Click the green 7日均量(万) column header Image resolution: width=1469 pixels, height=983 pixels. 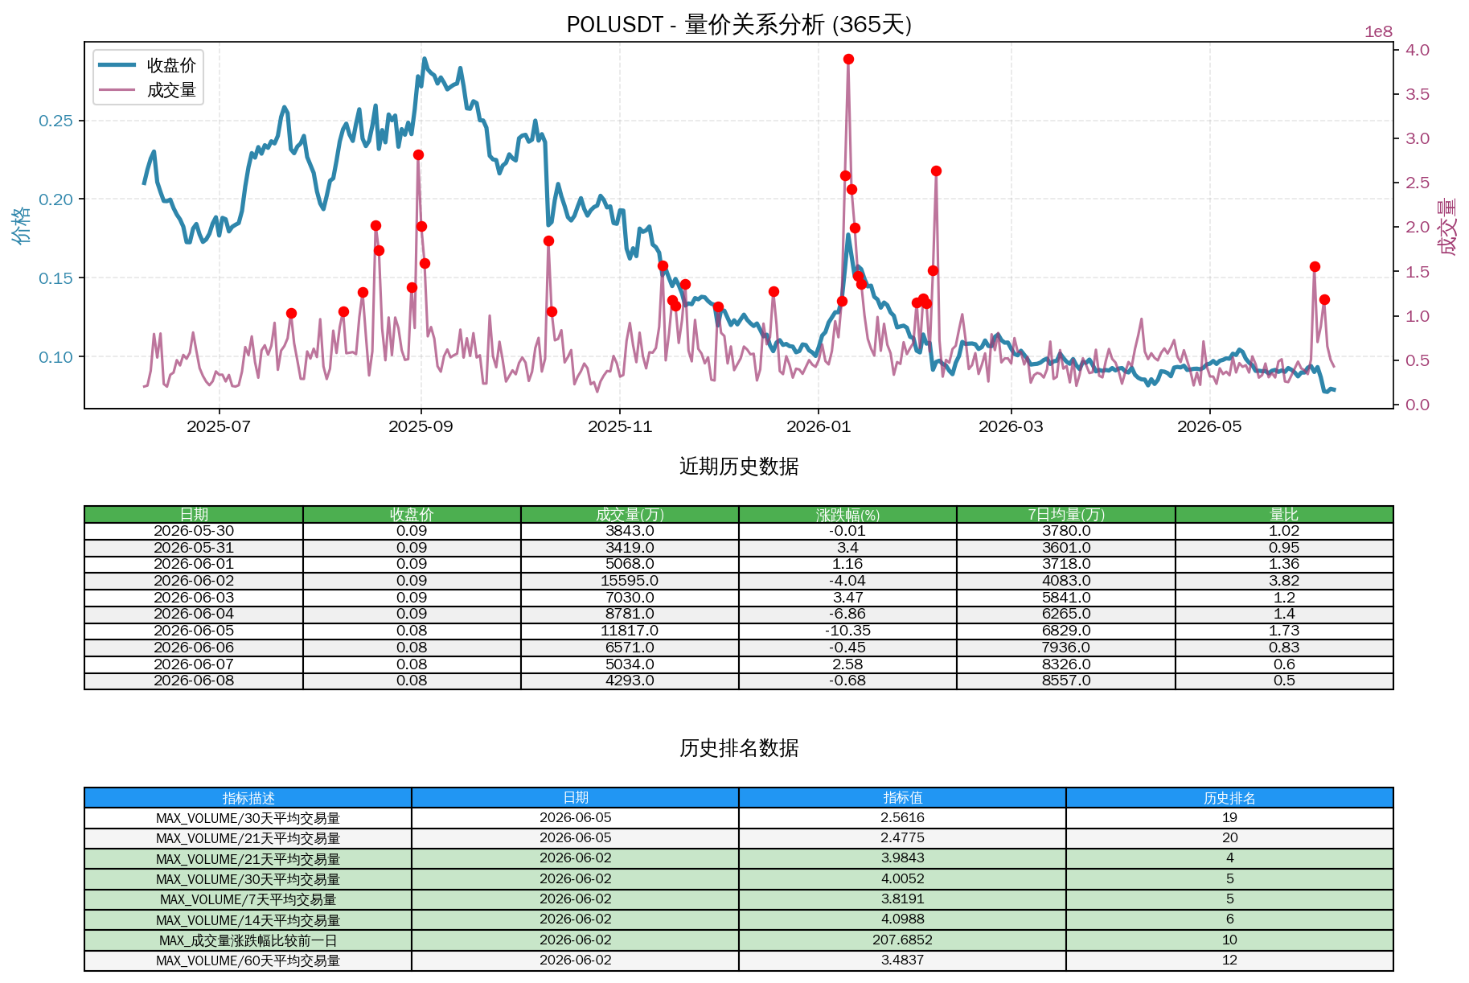[x=1066, y=514]
